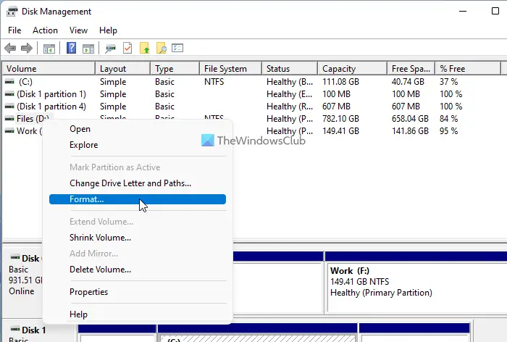Click the folder with magnifier icon

click(x=162, y=49)
